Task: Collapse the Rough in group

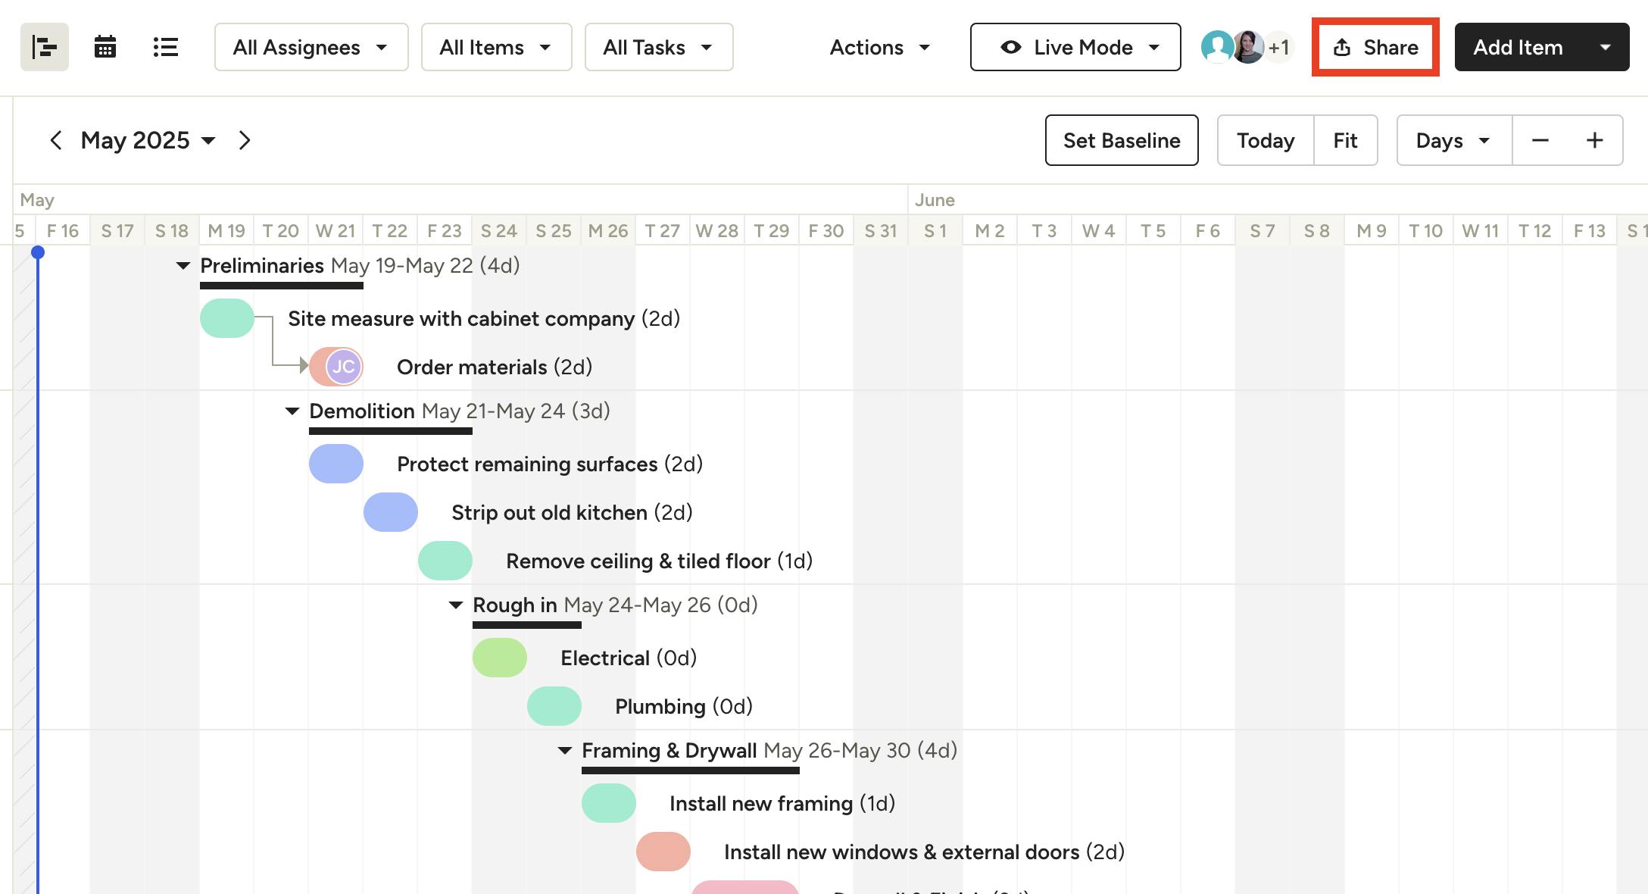Action: (455, 605)
